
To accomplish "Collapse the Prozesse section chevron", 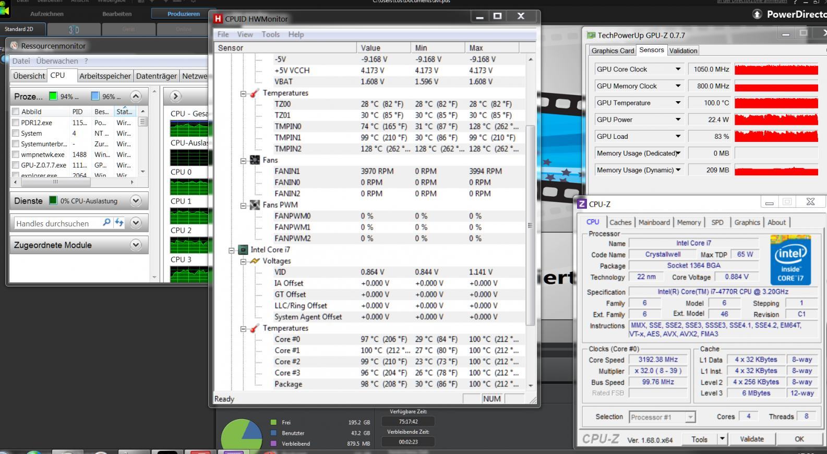I will click(x=136, y=97).
